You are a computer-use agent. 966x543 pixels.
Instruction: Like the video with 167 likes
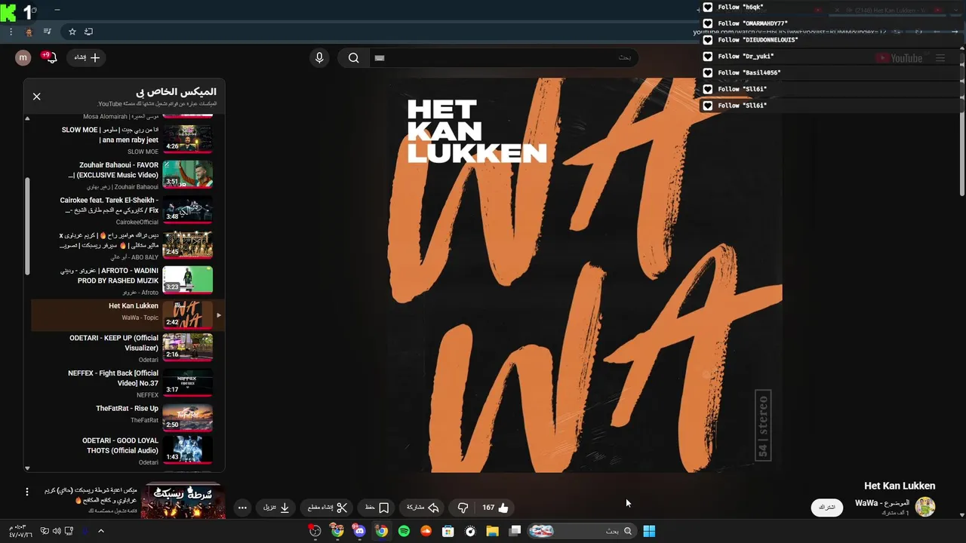point(495,508)
